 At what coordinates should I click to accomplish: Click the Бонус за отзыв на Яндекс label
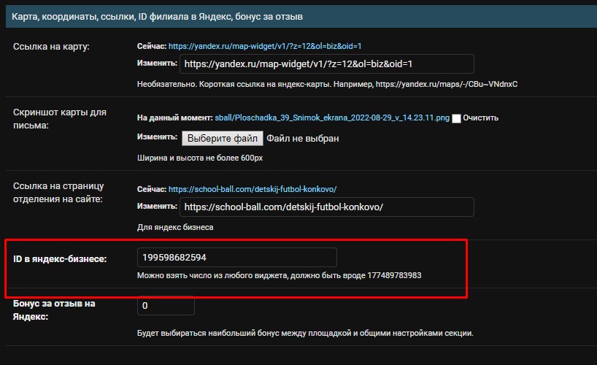[55, 309]
